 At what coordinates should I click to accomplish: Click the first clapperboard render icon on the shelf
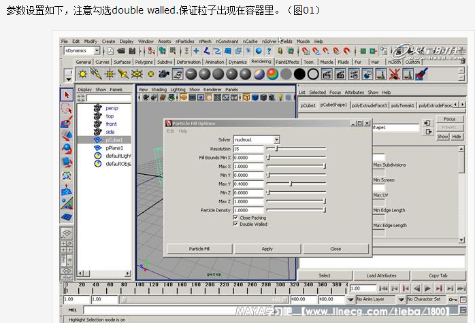pos(327,74)
